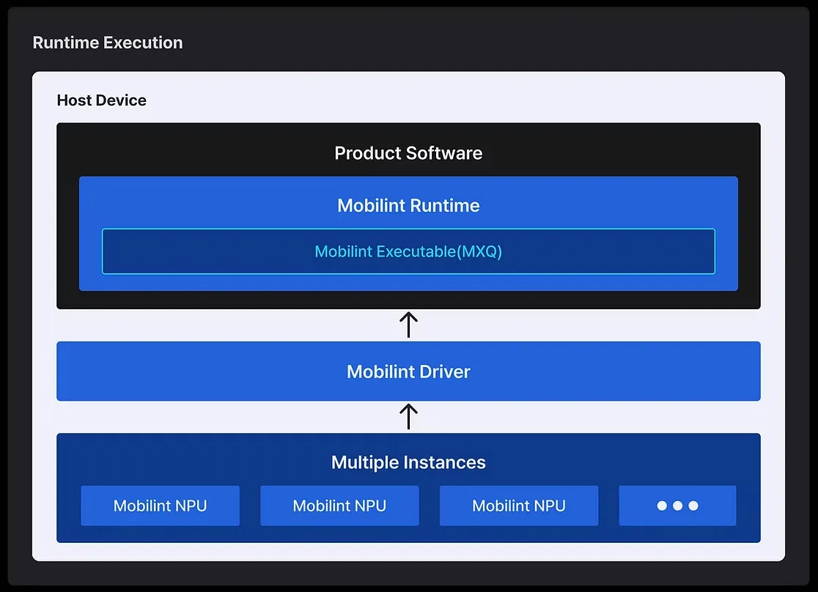This screenshot has height=592, width=818.
Task: Toggle the Runtime Execution outer frame
Action: point(108,42)
